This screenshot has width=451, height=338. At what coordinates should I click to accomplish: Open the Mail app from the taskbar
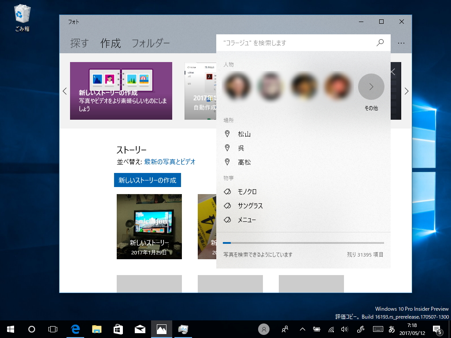click(140, 329)
